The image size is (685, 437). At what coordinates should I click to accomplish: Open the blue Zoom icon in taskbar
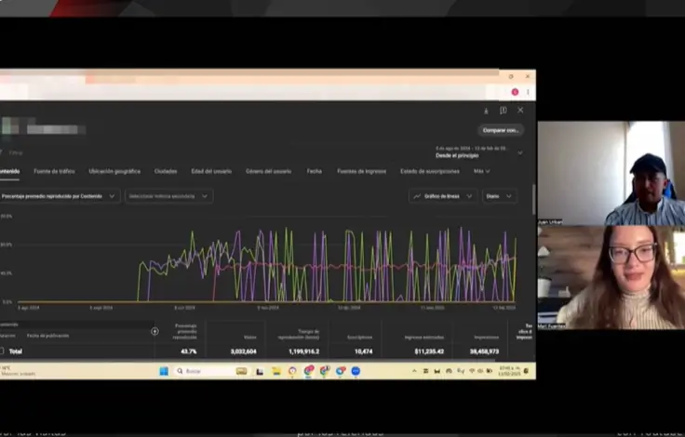tap(356, 371)
